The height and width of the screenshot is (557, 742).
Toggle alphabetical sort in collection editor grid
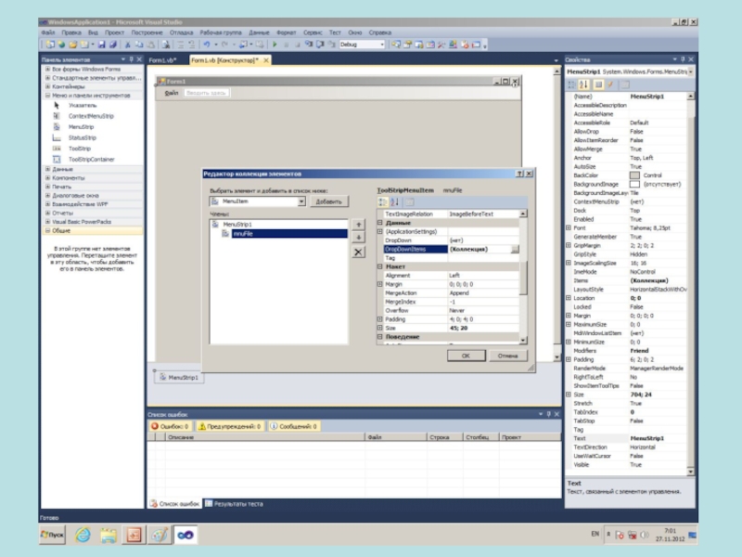(x=394, y=202)
